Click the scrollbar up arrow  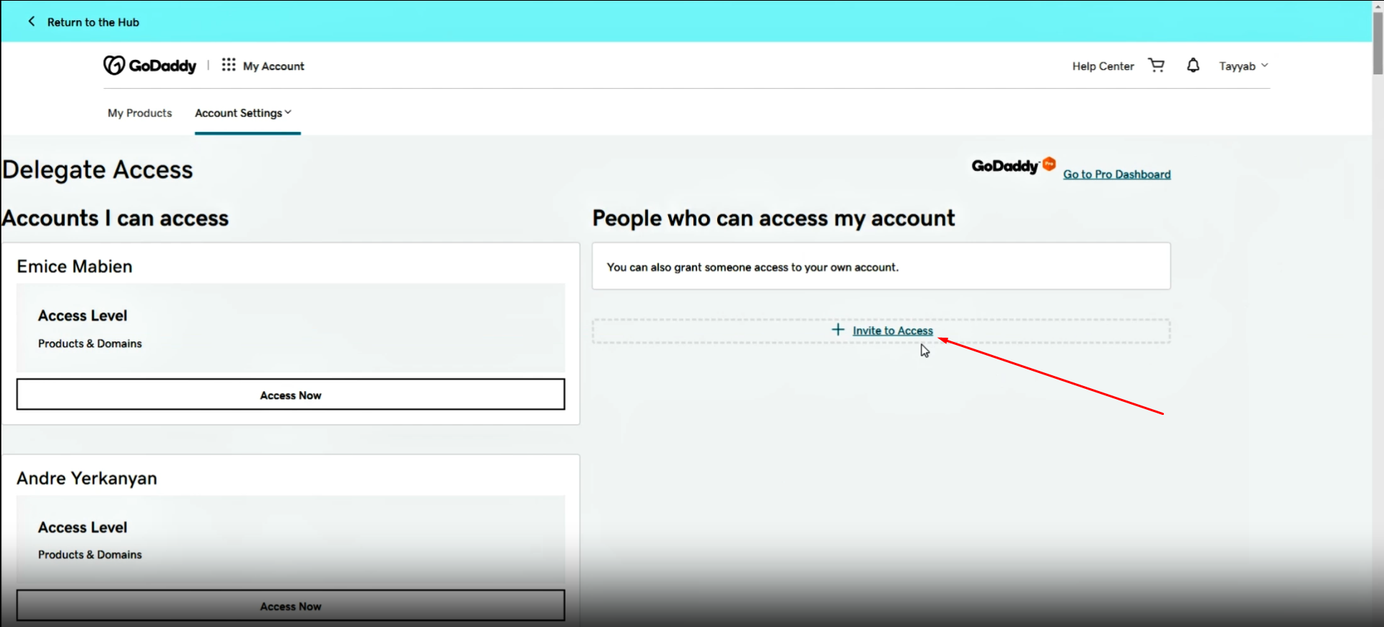(x=1378, y=5)
